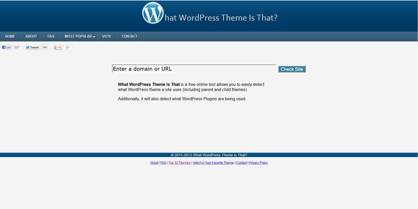
Task: Open Vote For Your Favorite Theme link
Action: click(x=213, y=163)
